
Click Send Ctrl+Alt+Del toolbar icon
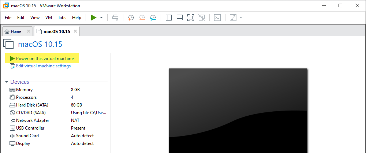(x=116, y=18)
